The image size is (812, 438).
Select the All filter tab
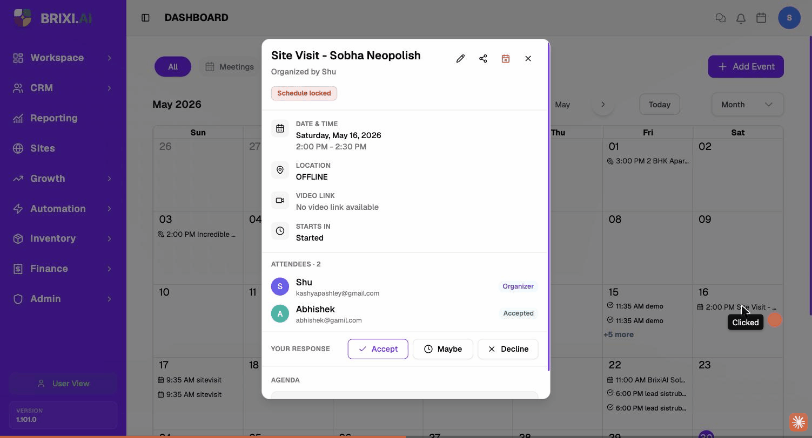coord(173,67)
